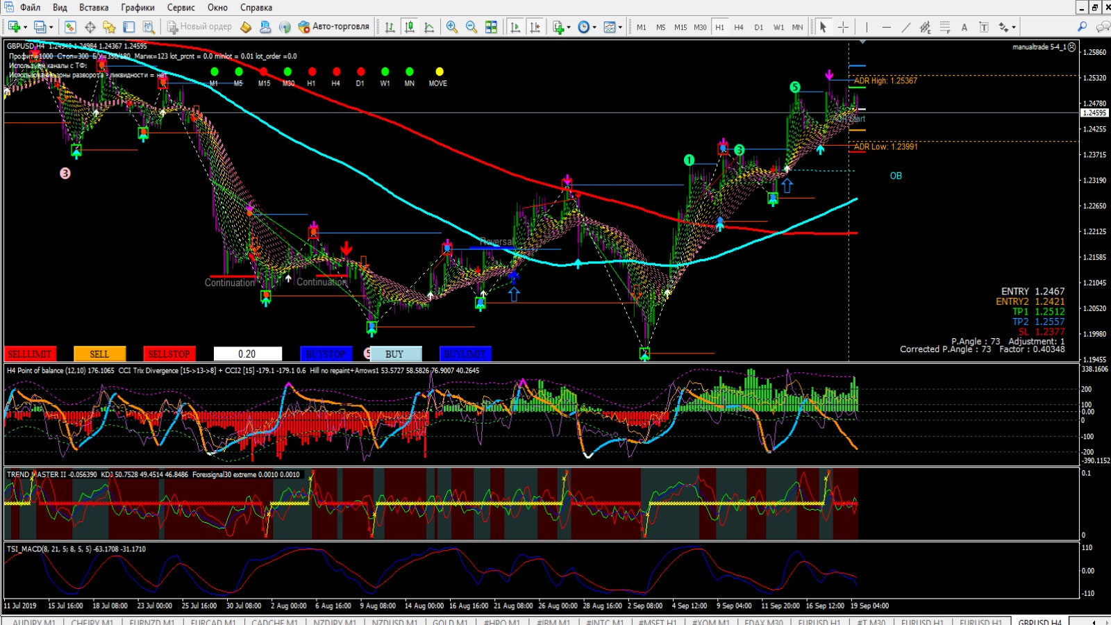Draw a trendline with the toolbar tool

905,27
